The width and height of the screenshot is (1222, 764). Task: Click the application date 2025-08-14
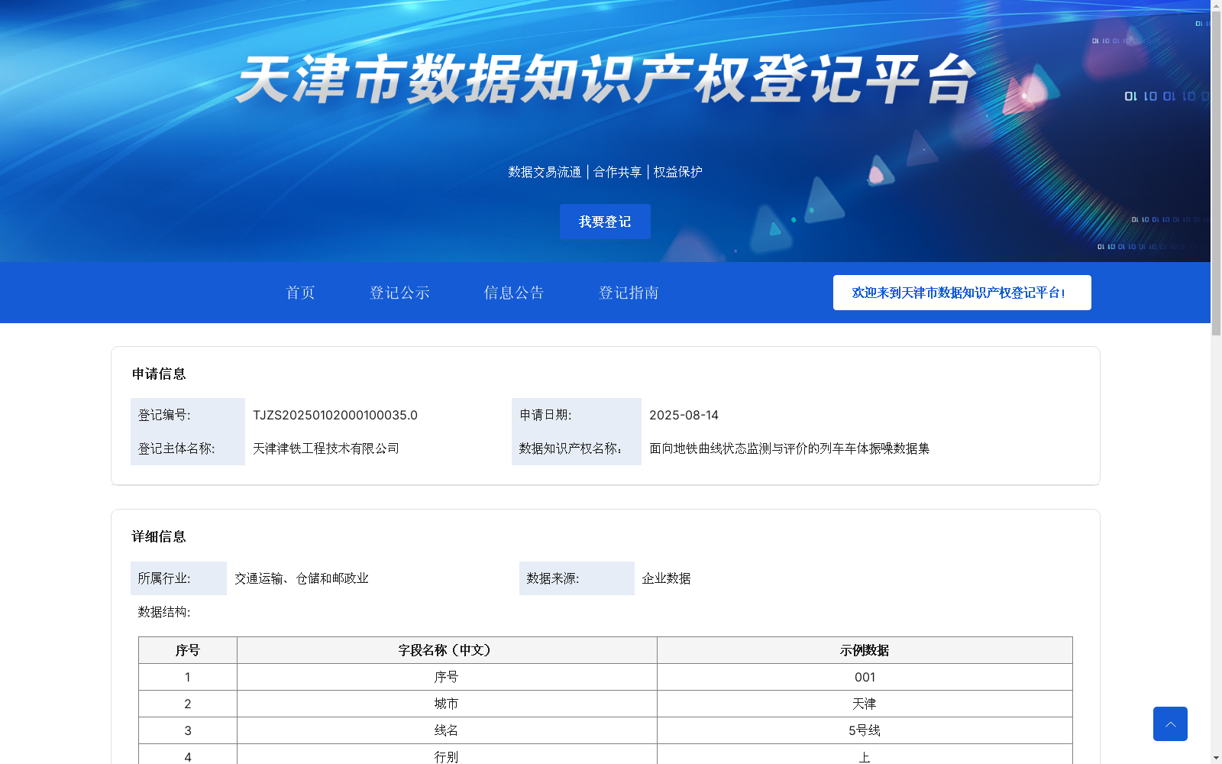click(x=684, y=415)
